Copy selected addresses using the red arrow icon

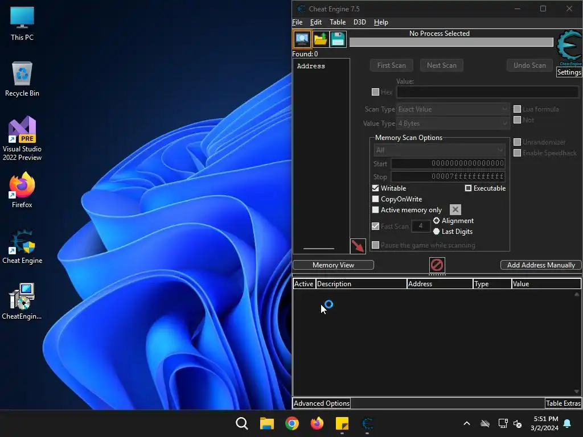click(x=358, y=246)
